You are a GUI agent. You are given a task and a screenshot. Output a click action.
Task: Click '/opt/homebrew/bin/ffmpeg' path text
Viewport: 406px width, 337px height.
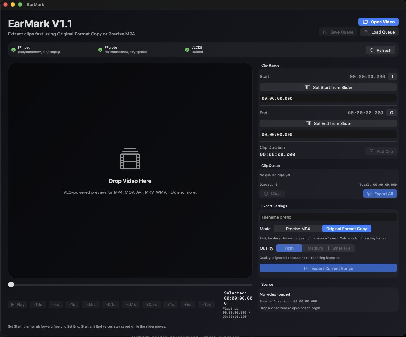(x=39, y=52)
